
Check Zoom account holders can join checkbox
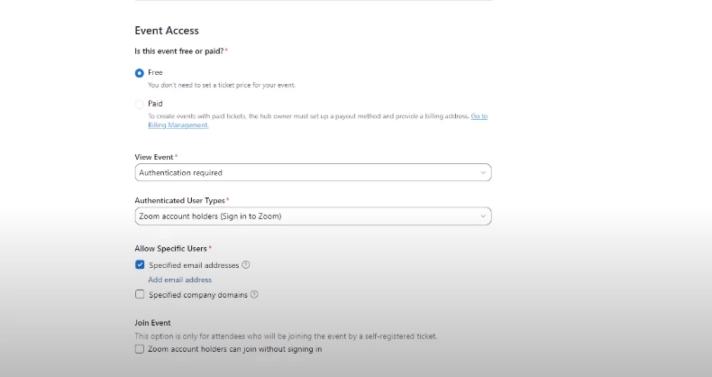pos(140,349)
